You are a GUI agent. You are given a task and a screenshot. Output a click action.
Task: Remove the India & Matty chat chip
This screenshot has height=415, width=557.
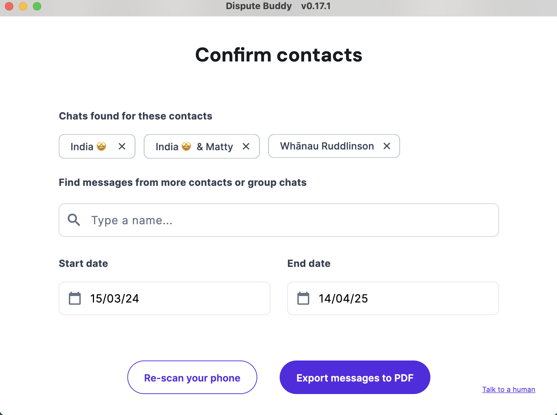(246, 146)
